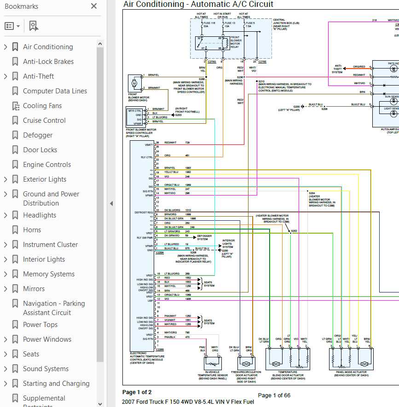Expand the Mirrors bookmark

coord(6,289)
